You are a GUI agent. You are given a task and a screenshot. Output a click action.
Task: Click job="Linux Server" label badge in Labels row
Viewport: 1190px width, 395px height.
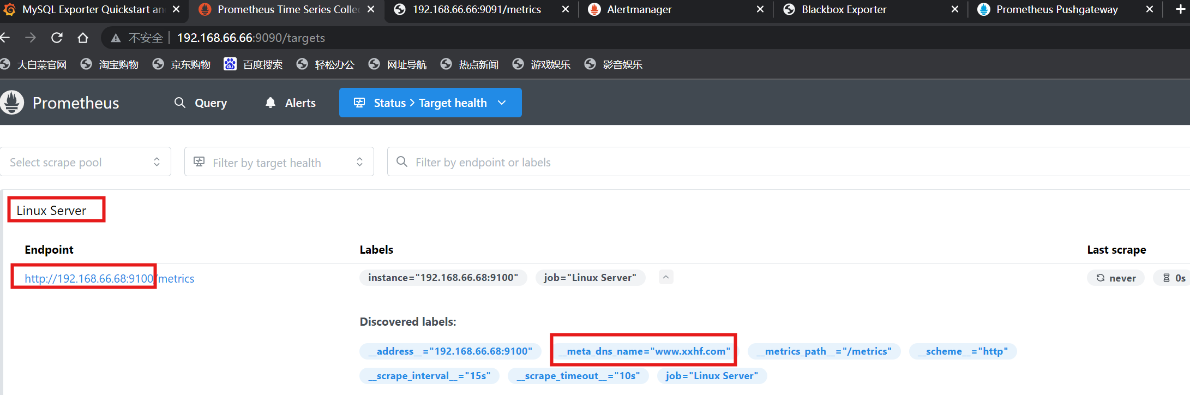[590, 277]
